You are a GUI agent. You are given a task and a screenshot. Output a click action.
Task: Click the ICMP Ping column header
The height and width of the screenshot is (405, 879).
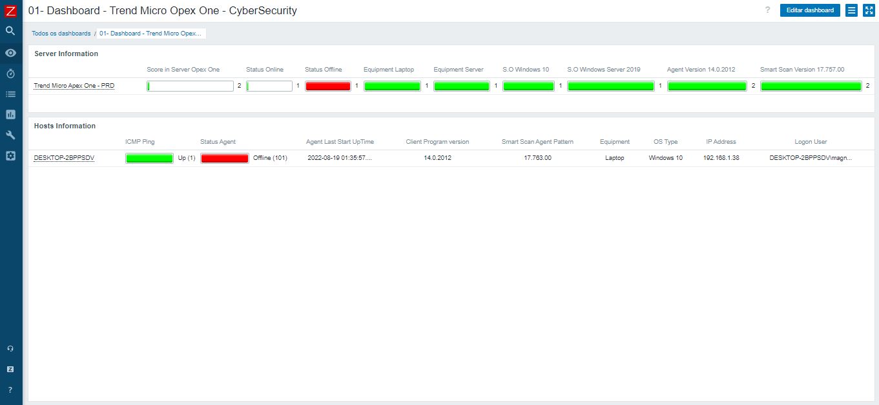140,142
